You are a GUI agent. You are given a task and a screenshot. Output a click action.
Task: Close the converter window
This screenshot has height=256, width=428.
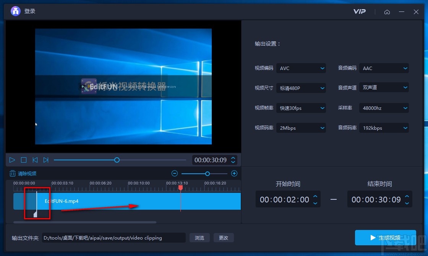pos(416,12)
